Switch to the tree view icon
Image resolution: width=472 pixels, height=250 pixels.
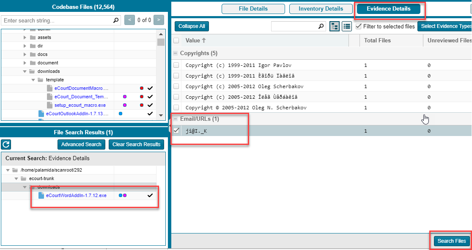[335, 26]
